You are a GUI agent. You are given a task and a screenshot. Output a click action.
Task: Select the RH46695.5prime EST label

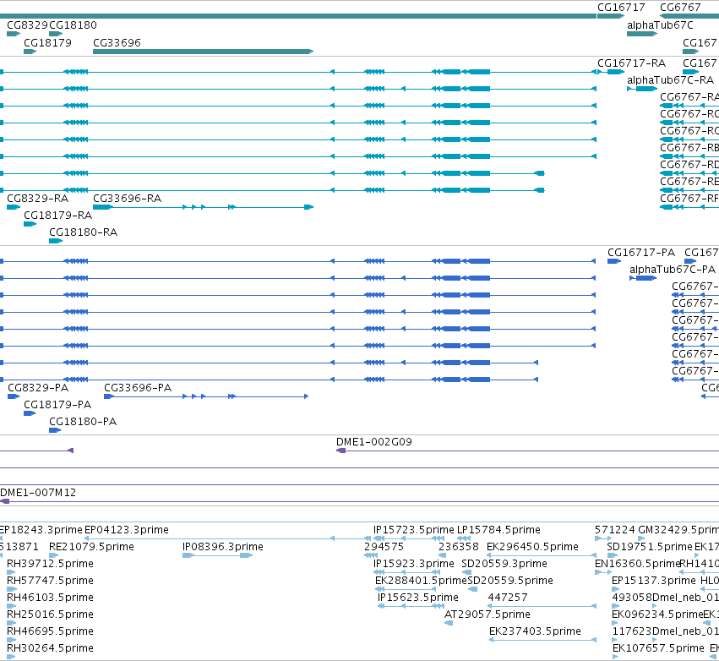pos(50,631)
